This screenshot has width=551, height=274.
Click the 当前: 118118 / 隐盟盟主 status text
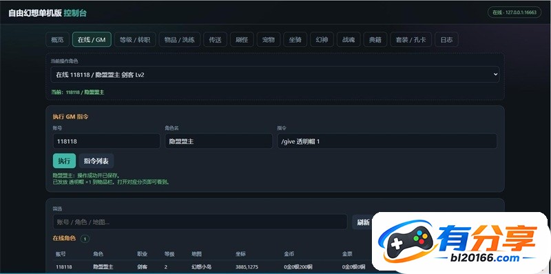(78, 92)
